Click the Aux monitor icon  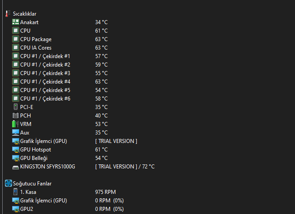pos(16,132)
